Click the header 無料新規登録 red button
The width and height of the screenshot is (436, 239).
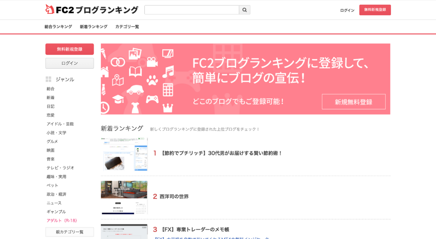pyautogui.click(x=375, y=10)
